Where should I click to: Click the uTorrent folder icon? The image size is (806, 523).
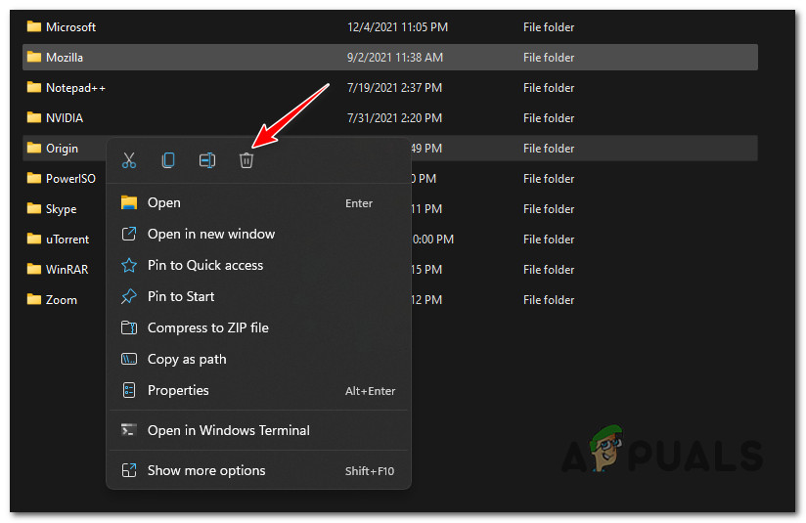[34, 239]
